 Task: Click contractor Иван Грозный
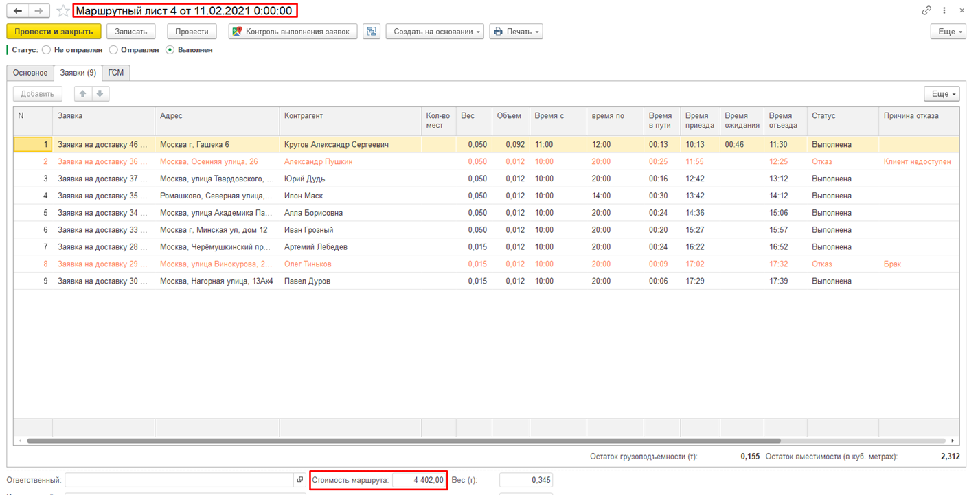(x=308, y=231)
